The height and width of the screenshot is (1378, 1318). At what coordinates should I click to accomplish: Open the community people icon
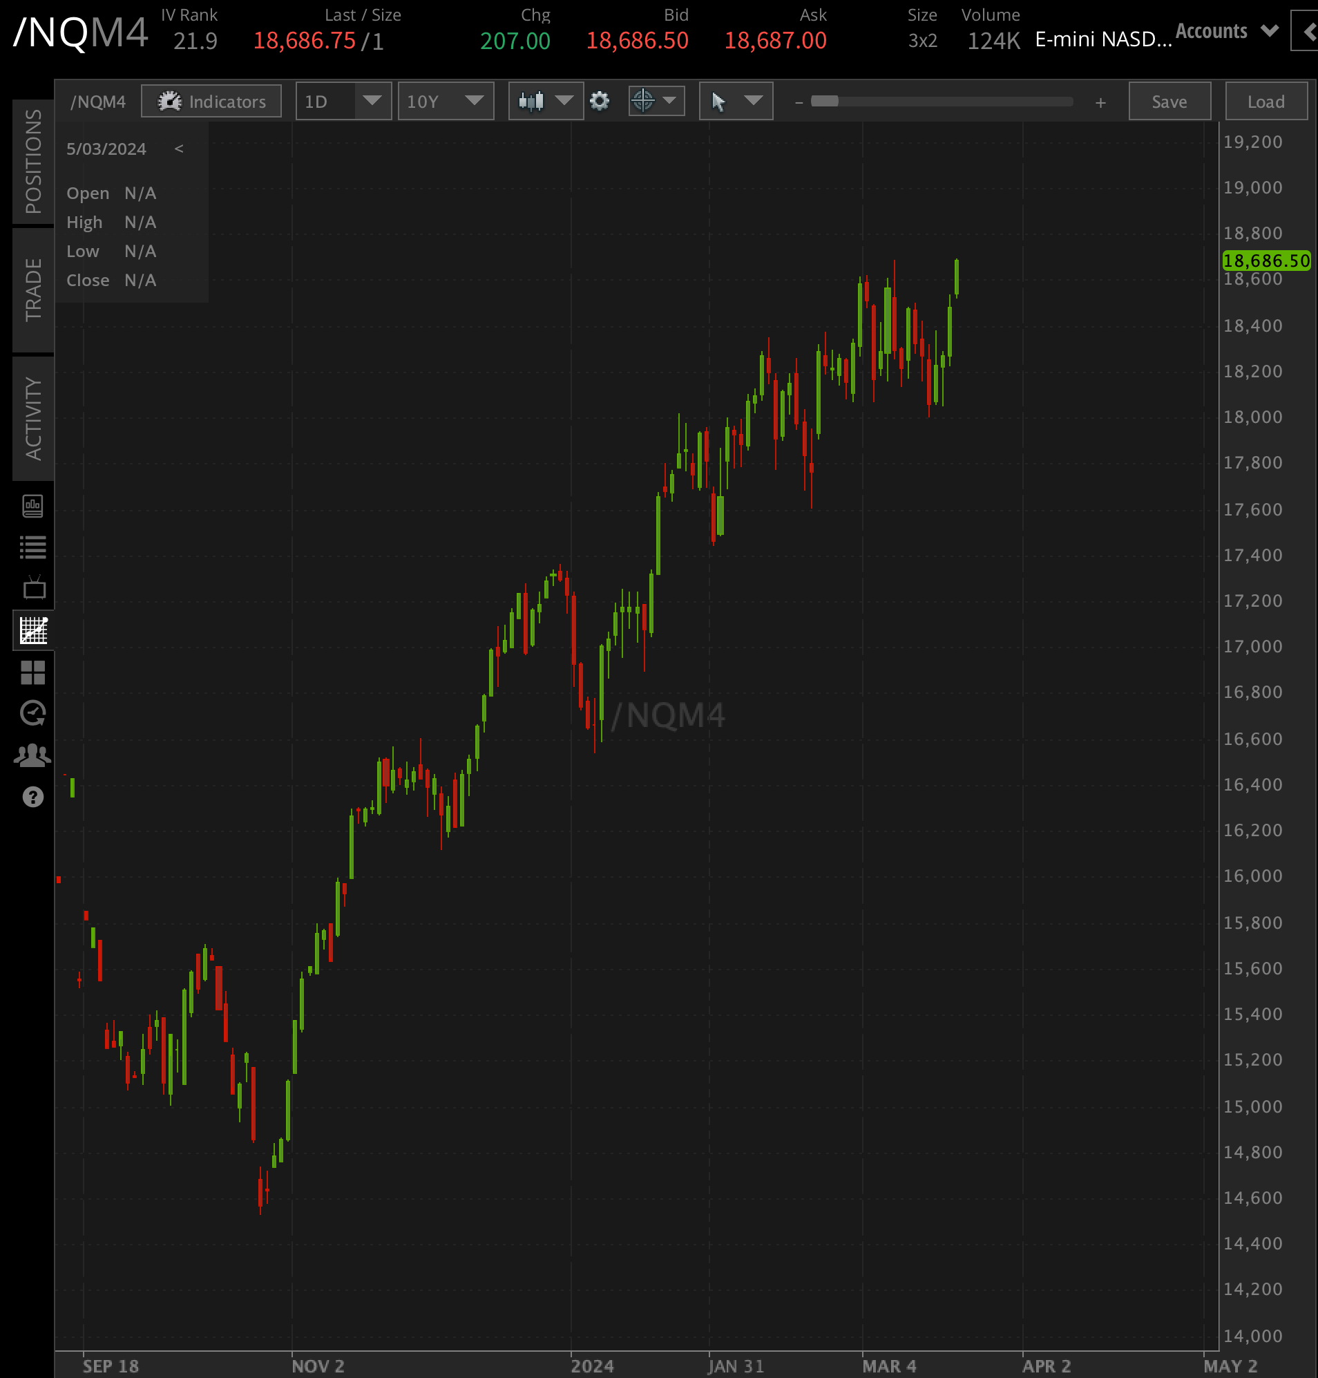[x=33, y=755]
